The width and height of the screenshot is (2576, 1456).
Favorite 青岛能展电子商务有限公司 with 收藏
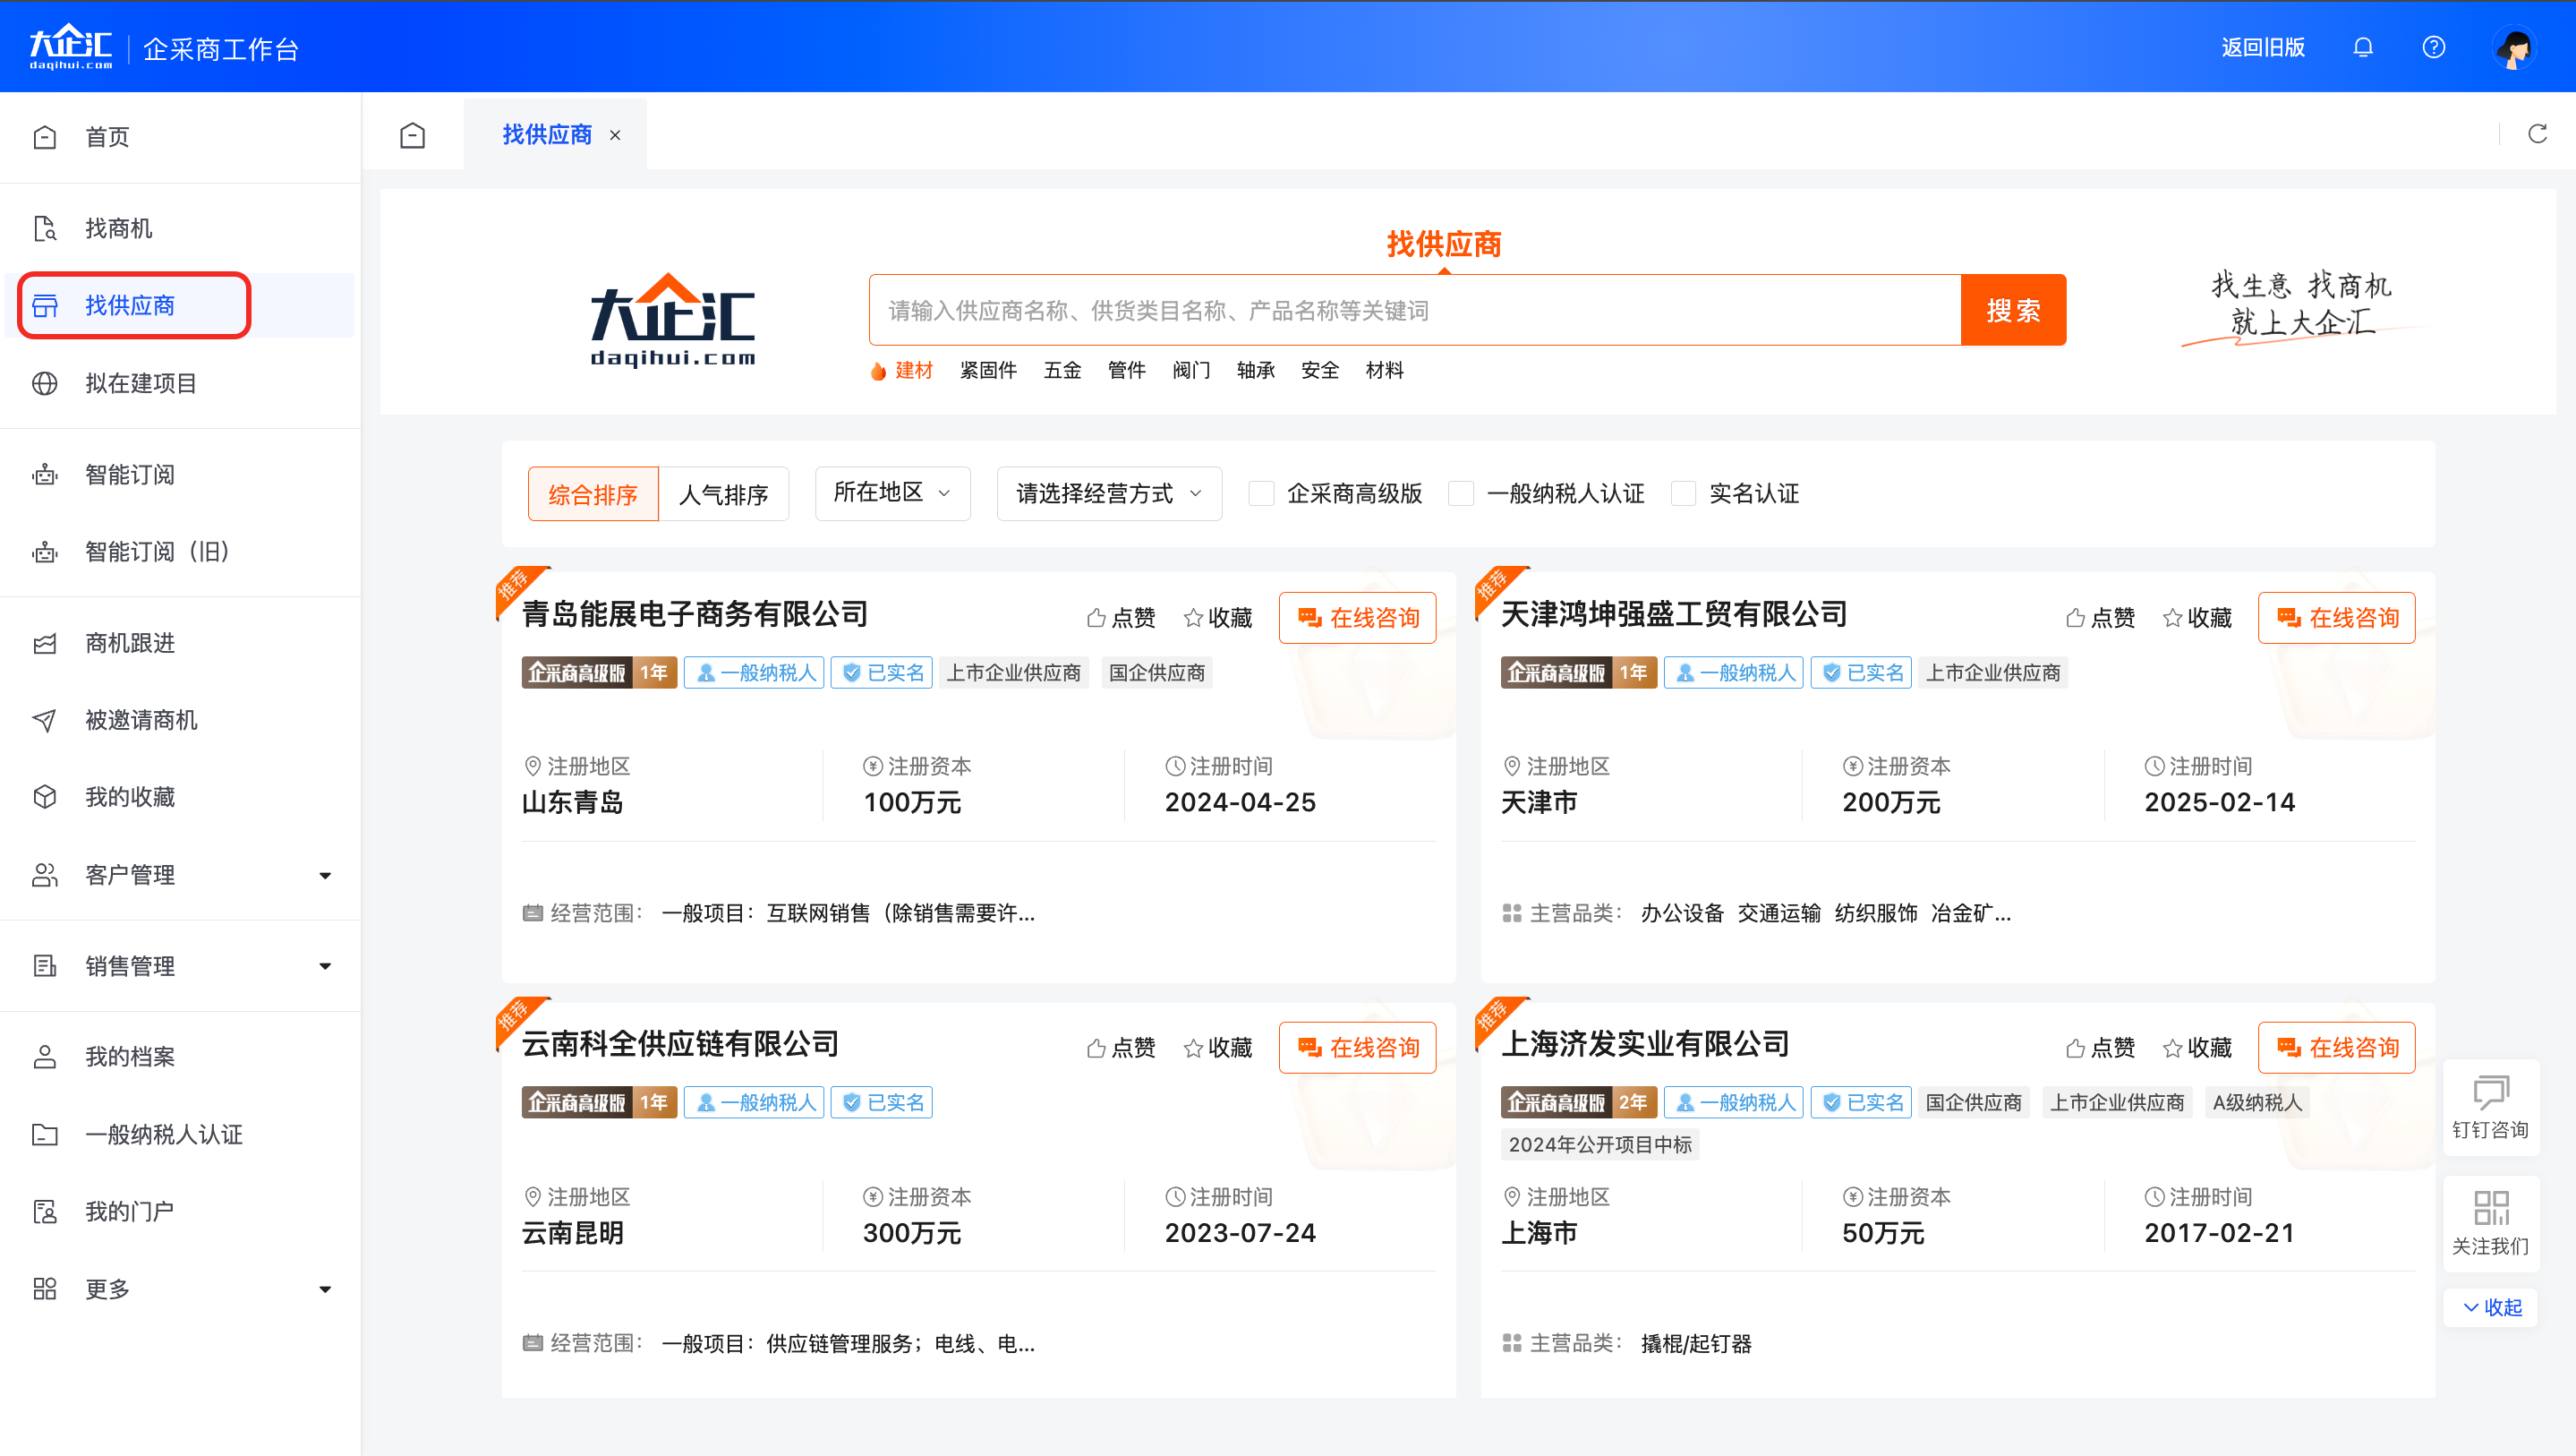click(x=1217, y=618)
